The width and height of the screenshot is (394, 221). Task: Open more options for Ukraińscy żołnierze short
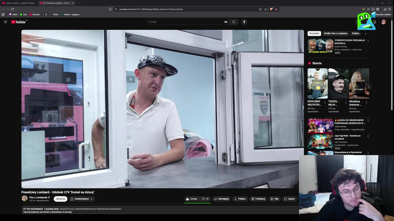tap(366, 103)
